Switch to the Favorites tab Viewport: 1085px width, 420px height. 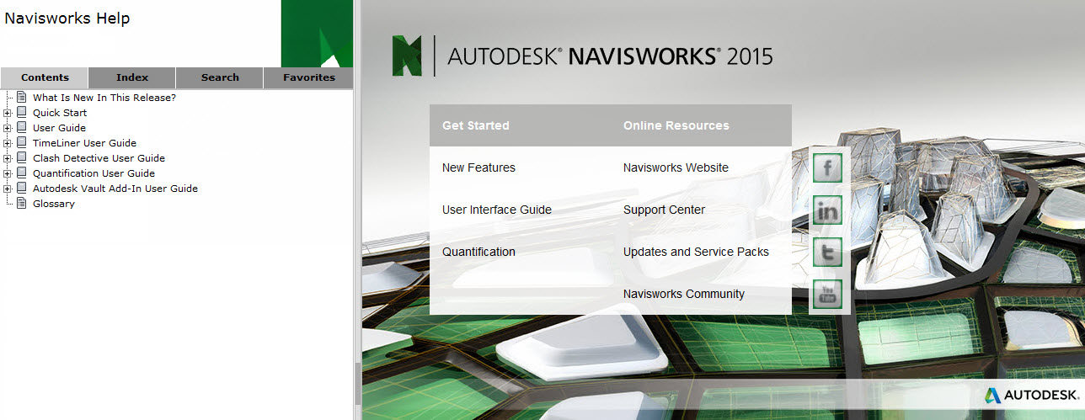pyautogui.click(x=308, y=77)
